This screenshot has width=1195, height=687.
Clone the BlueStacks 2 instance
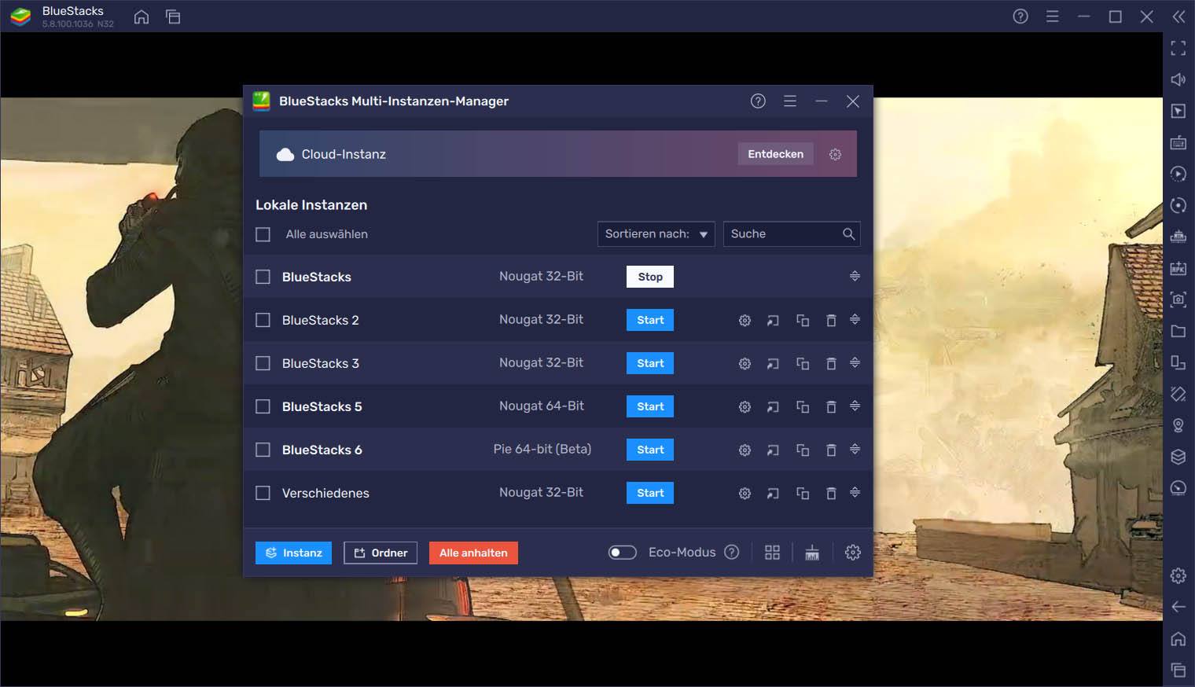tap(803, 320)
